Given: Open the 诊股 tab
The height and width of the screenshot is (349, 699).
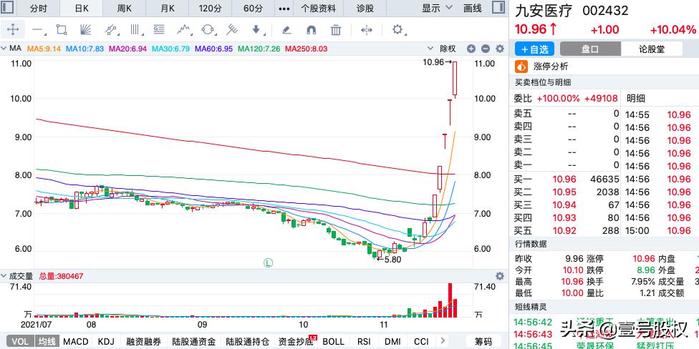Looking at the screenshot, I should [x=365, y=8].
